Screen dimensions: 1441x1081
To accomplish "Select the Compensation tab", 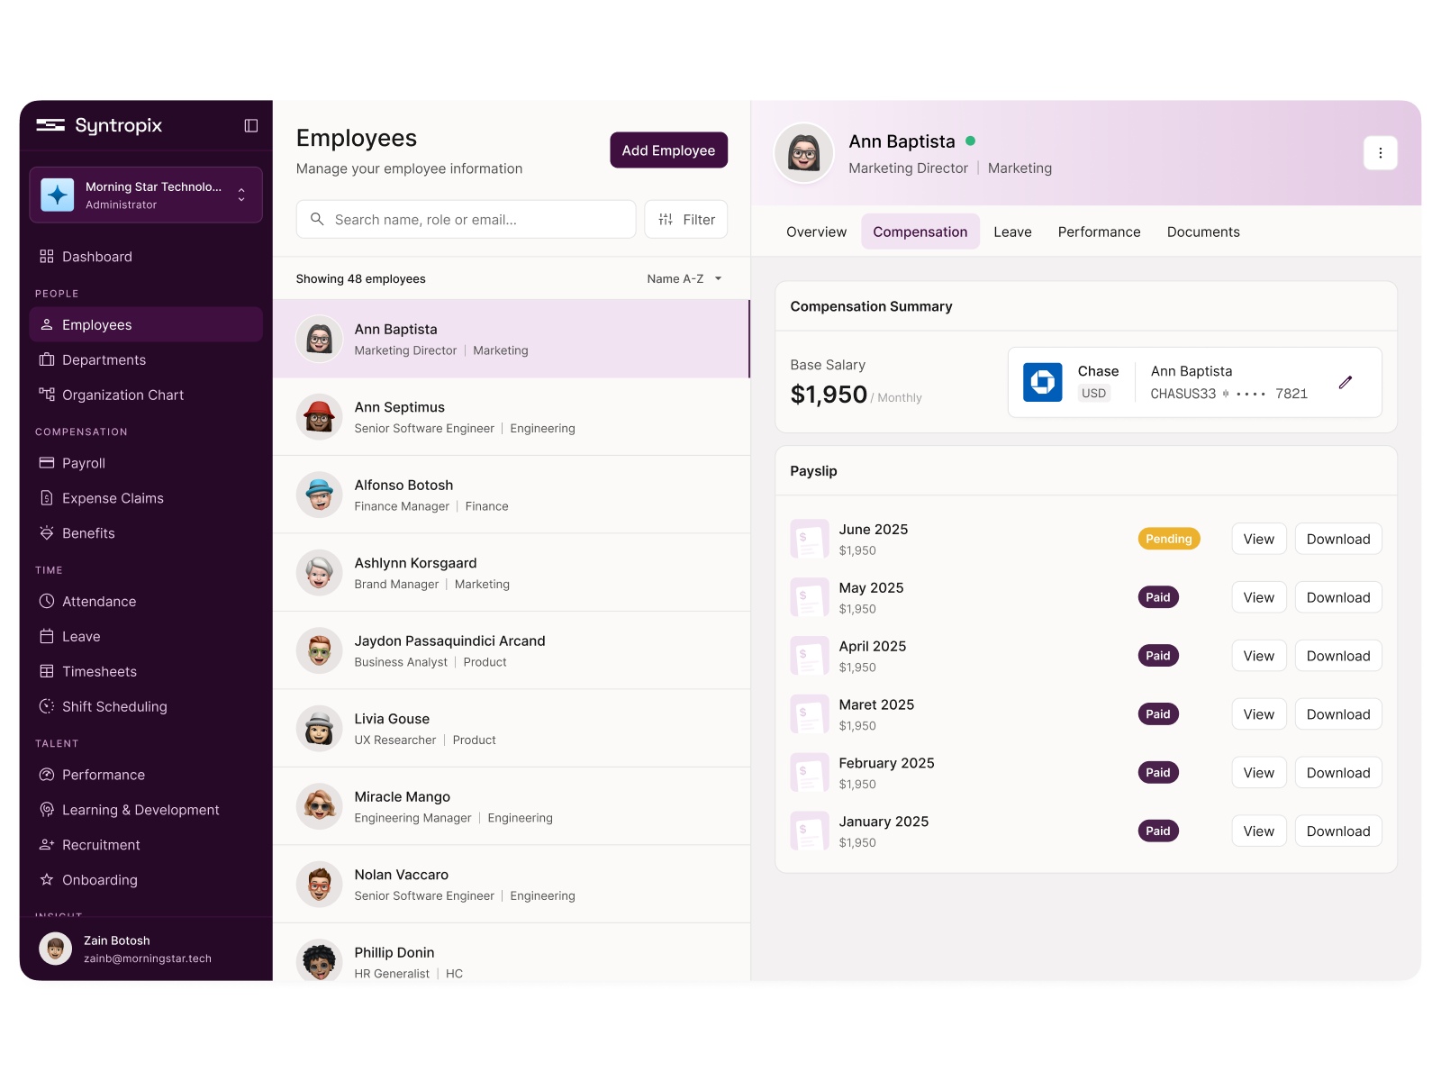I will coord(920,232).
